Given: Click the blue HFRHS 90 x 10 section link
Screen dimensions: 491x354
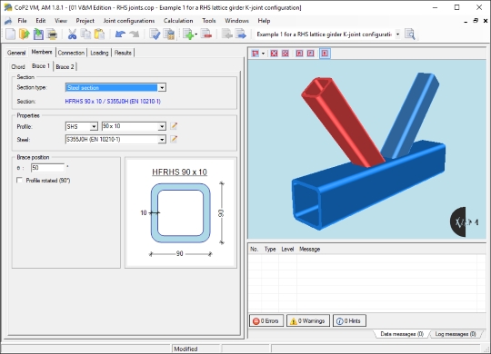Looking at the screenshot, I should pos(113,102).
